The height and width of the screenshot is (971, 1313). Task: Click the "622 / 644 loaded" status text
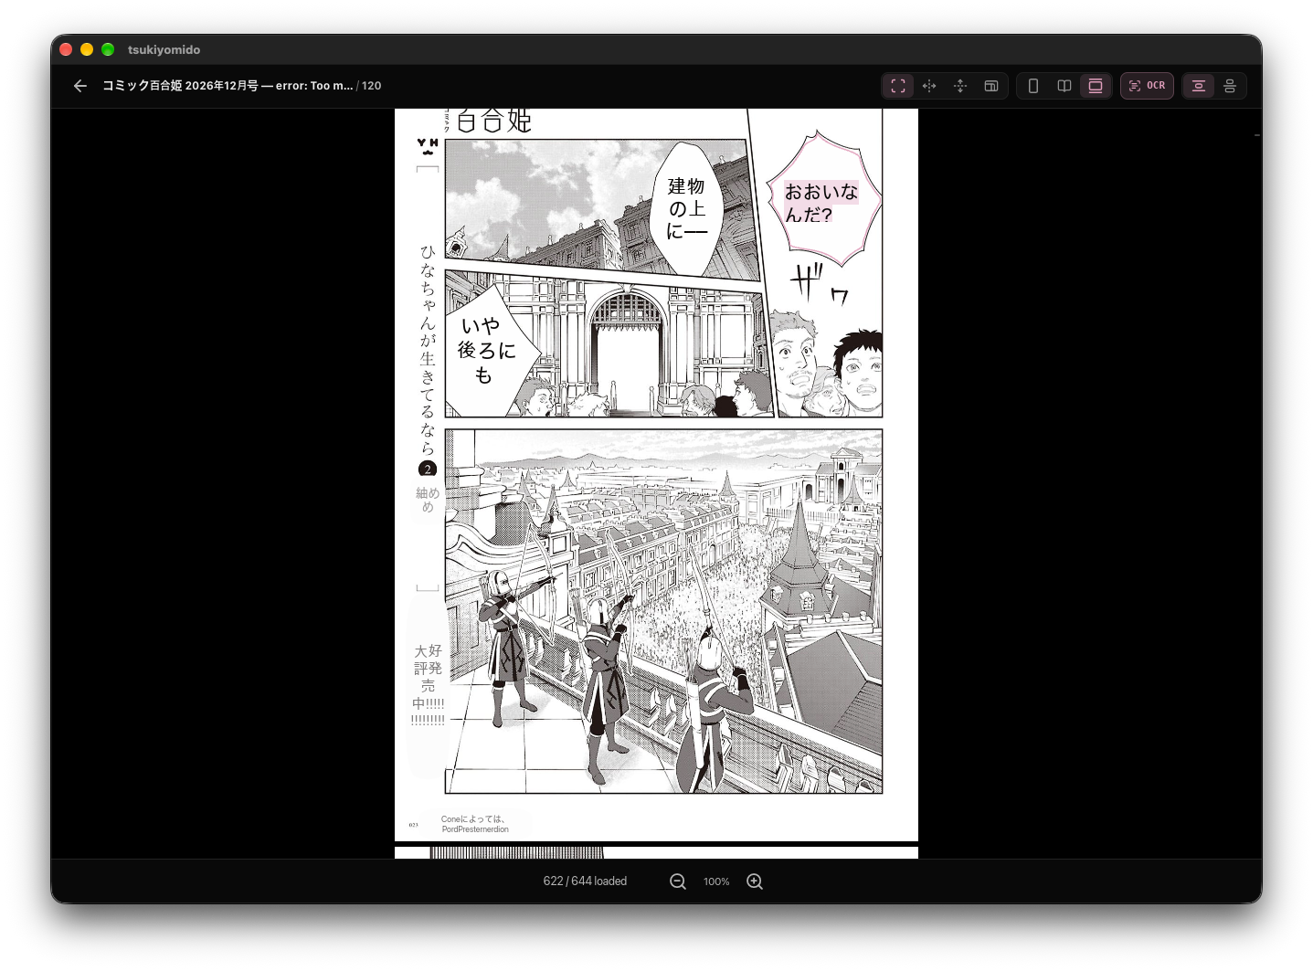pos(585,881)
